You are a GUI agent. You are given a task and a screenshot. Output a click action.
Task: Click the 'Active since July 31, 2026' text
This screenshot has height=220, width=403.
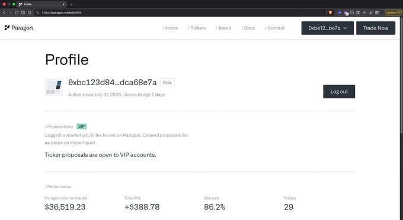point(95,95)
